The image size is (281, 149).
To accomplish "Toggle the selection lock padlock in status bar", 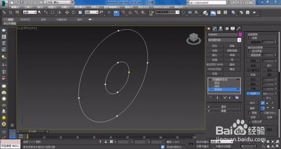I will (106, 142).
